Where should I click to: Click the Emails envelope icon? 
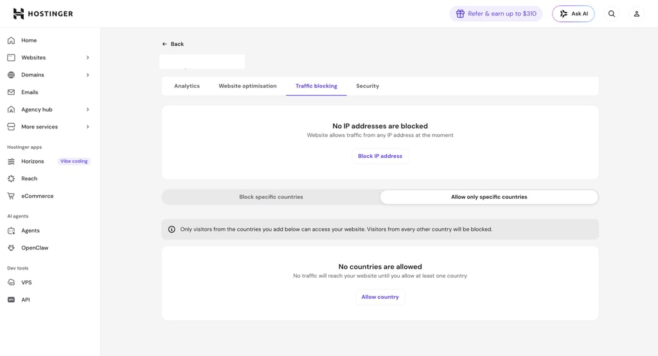(x=12, y=92)
